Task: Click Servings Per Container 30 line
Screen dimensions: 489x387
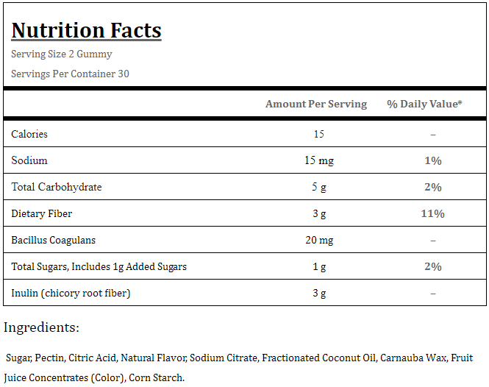Action: (70, 74)
